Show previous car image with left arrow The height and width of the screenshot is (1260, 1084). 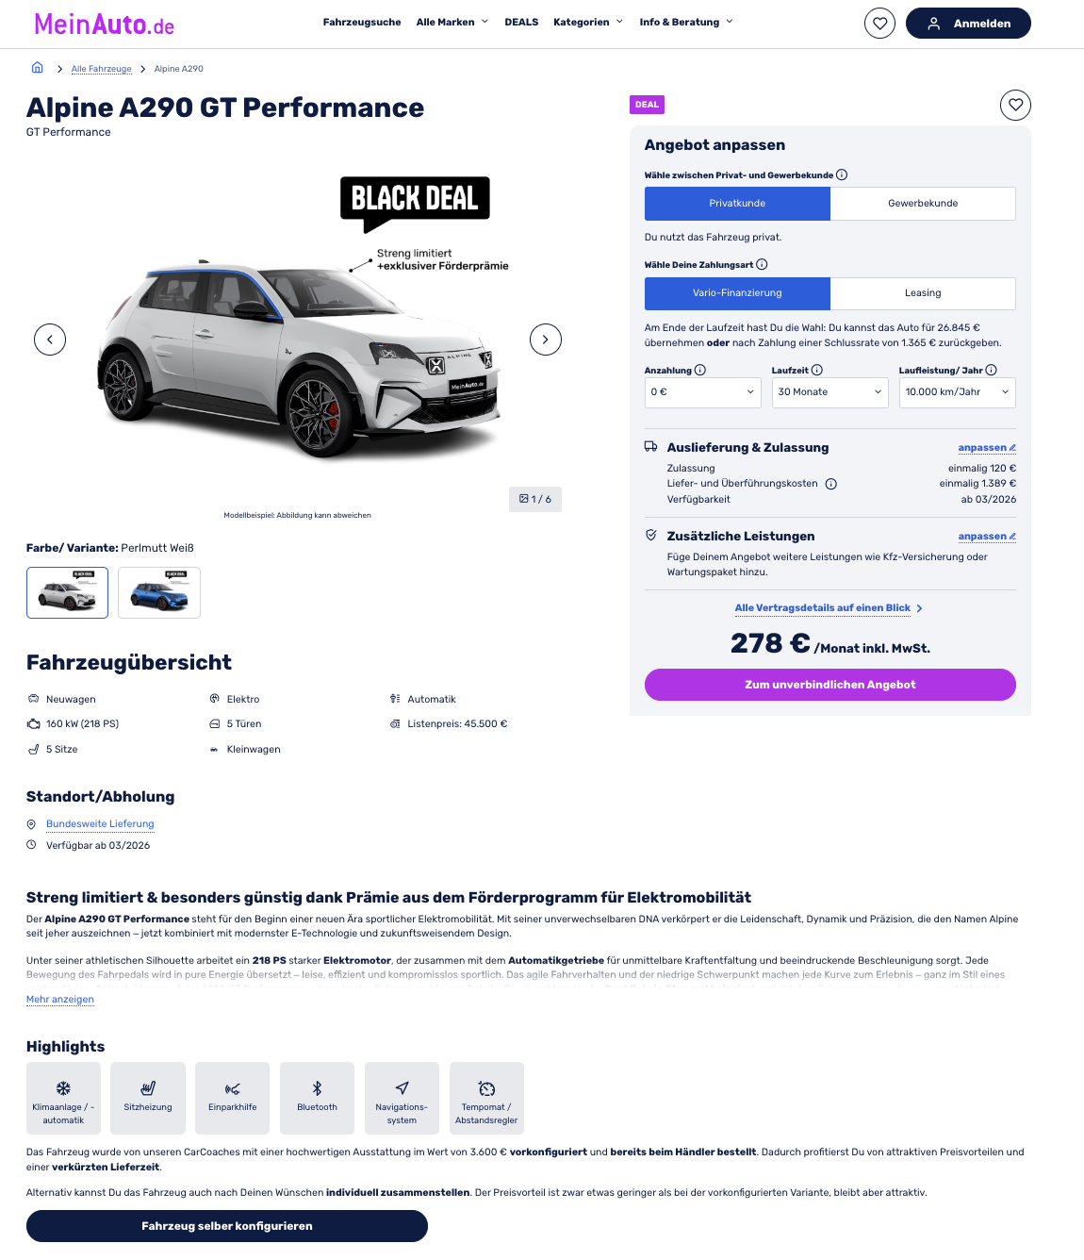coord(50,340)
